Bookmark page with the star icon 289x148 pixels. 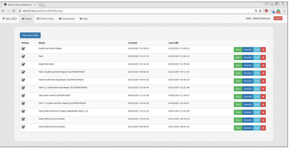pyautogui.click(x=260, y=11)
